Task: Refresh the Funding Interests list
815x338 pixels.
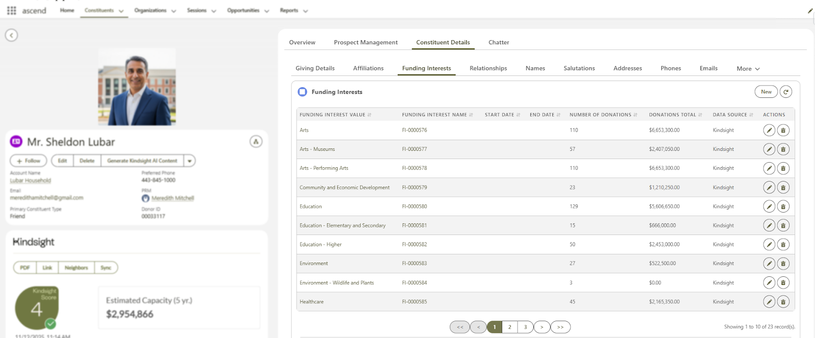Action: pyautogui.click(x=786, y=92)
